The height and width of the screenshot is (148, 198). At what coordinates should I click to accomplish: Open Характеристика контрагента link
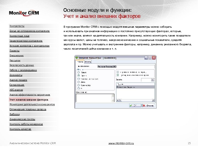[x=26, y=41]
